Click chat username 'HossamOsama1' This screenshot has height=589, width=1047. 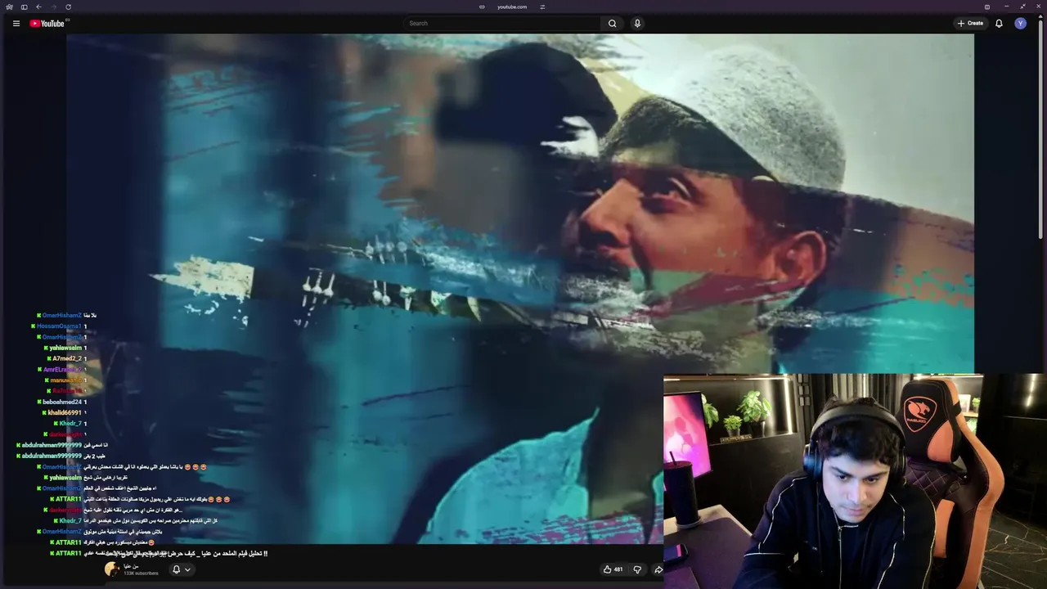[x=59, y=326]
